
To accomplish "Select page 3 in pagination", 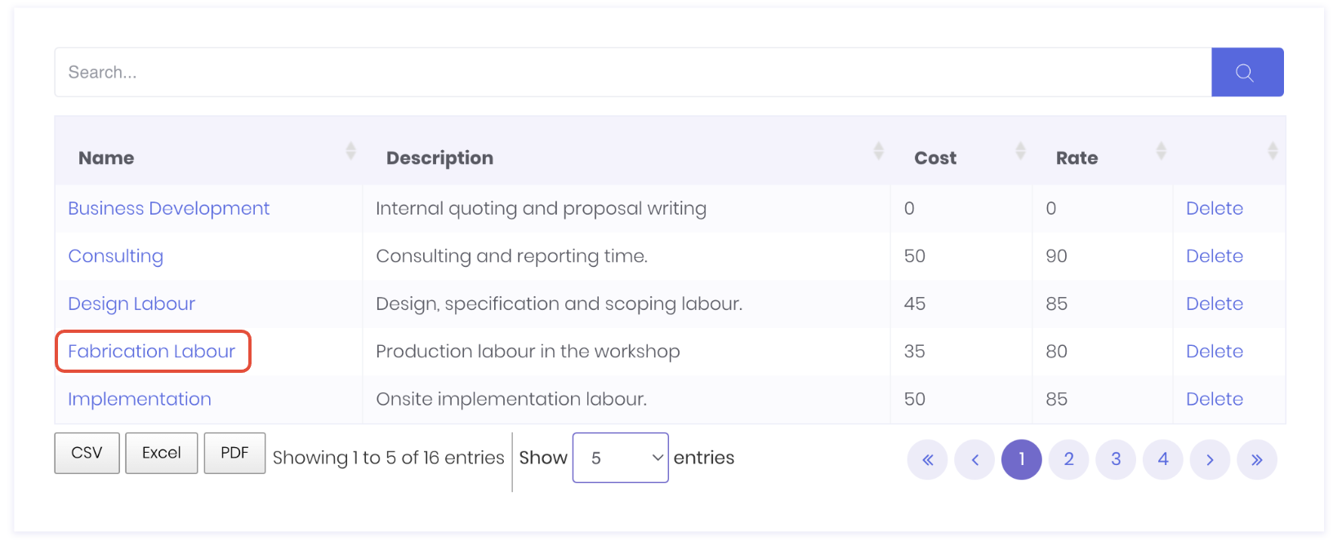I will click(x=1116, y=459).
